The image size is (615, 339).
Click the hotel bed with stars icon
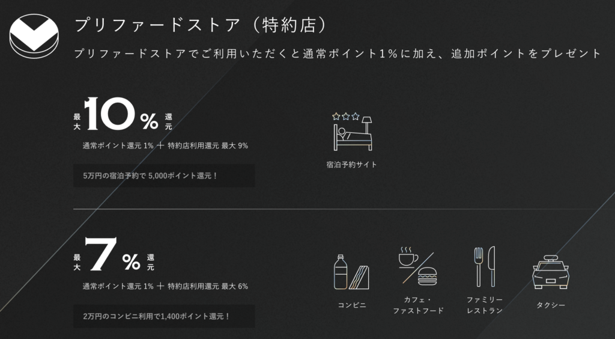pos(353,131)
